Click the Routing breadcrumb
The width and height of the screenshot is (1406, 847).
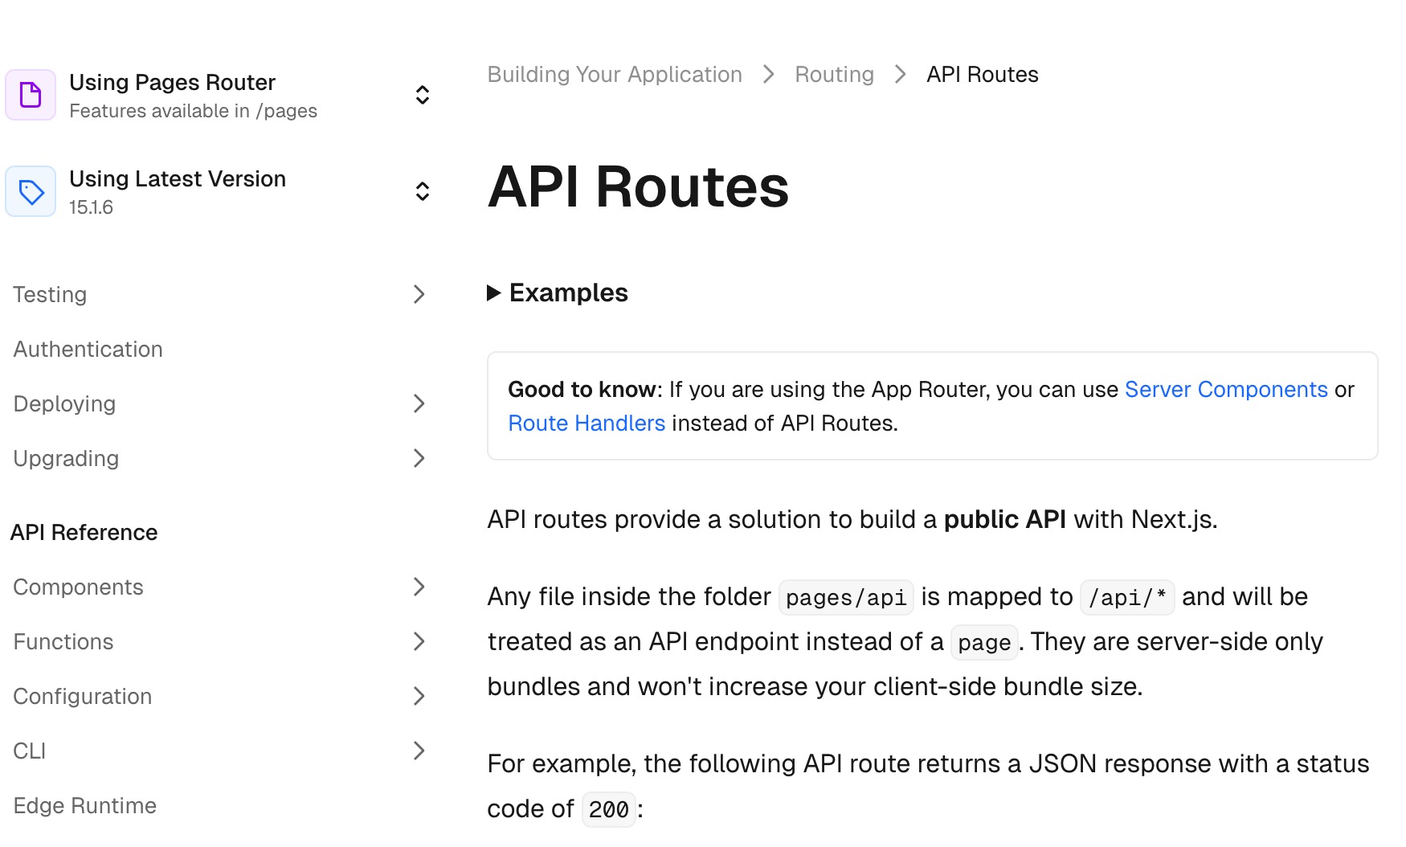pos(834,75)
